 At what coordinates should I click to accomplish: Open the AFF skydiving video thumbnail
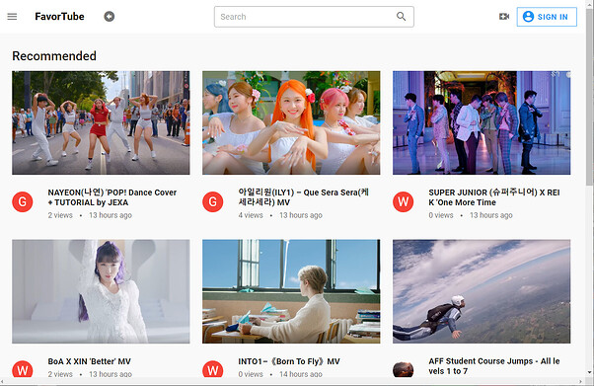[x=482, y=291]
